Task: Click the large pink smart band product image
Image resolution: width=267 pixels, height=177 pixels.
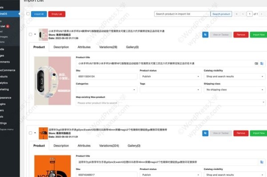Action: (52, 81)
